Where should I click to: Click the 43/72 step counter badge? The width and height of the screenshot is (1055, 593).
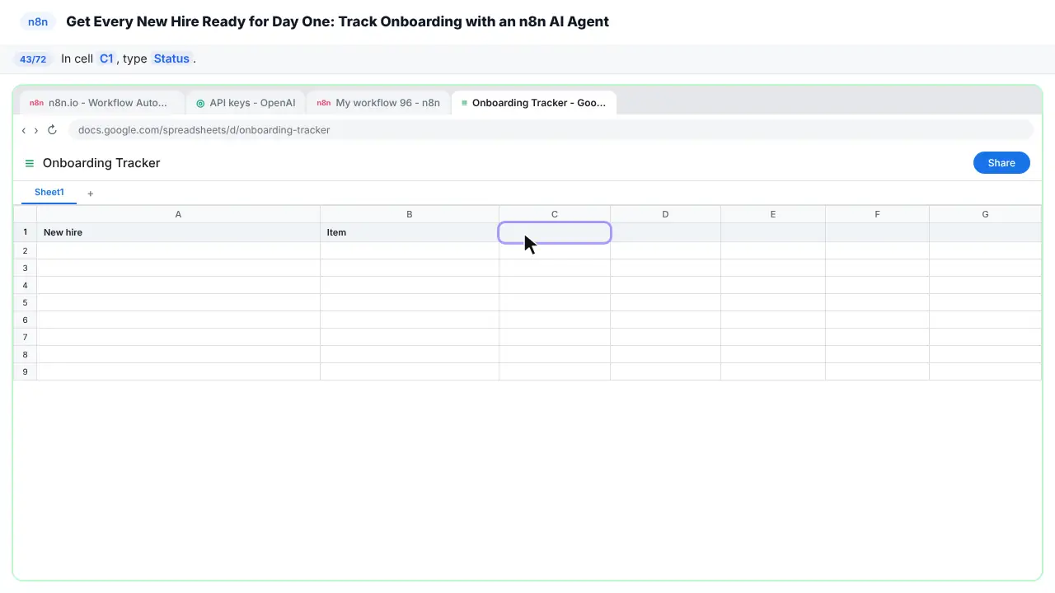tap(33, 59)
